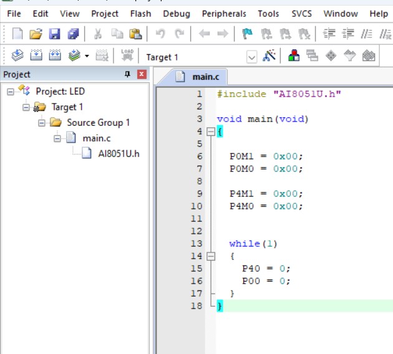Screen dimensions: 393x354
Task: Click the Save All icon
Action: [x=73, y=34]
